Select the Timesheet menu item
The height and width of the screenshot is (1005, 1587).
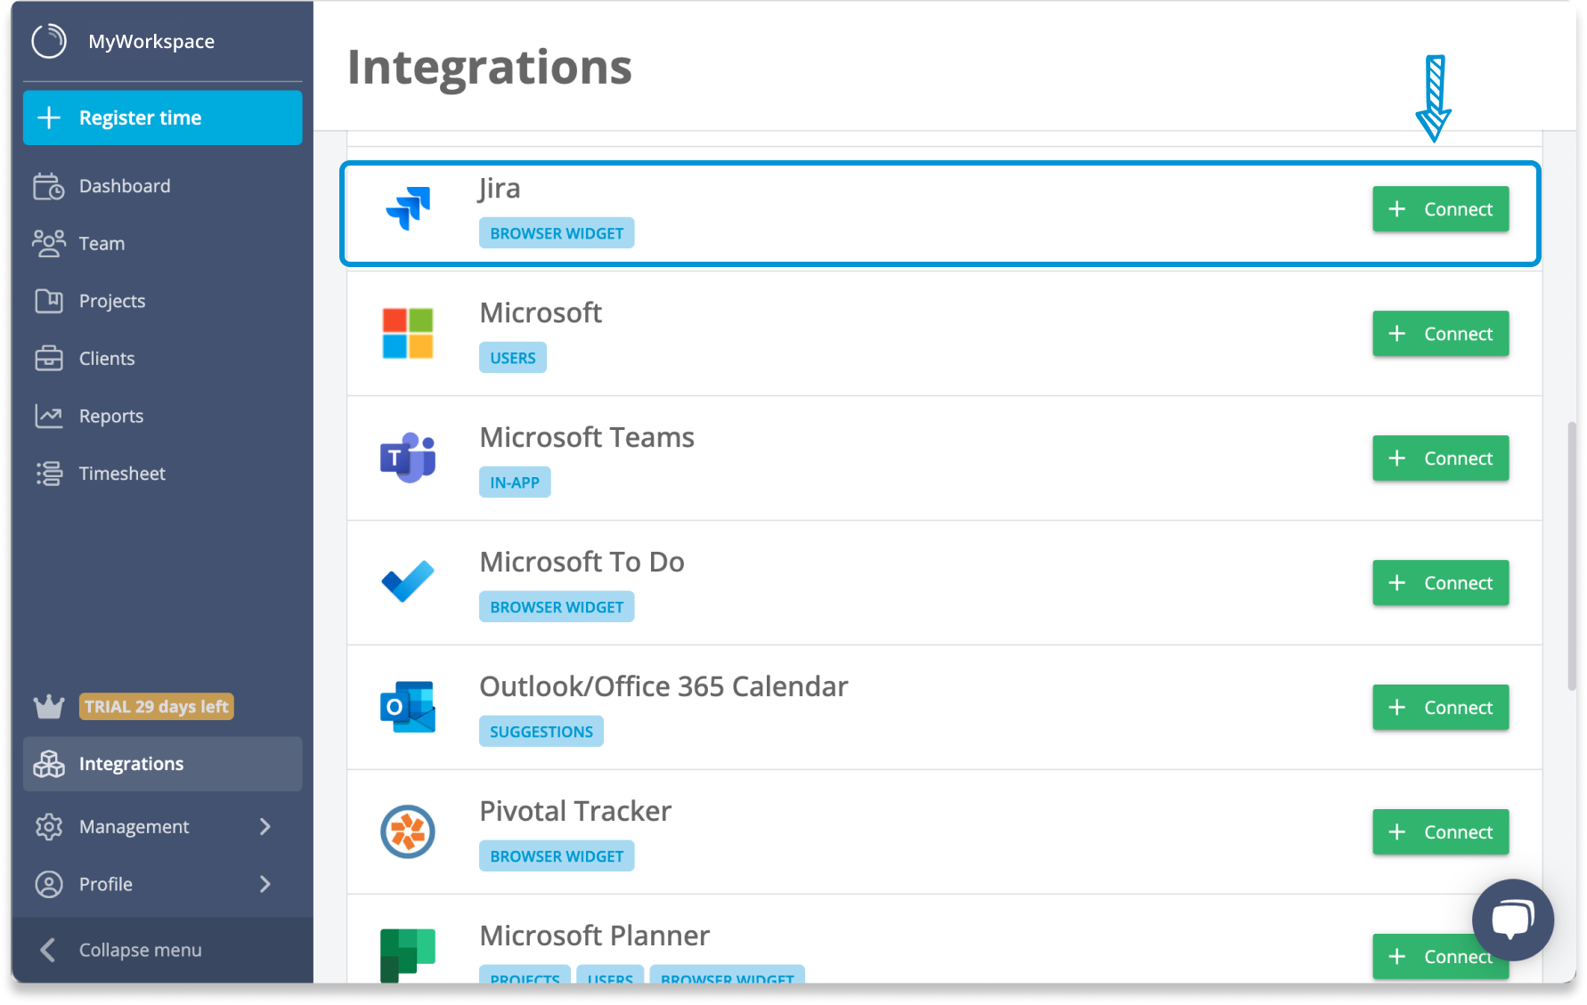162,474
